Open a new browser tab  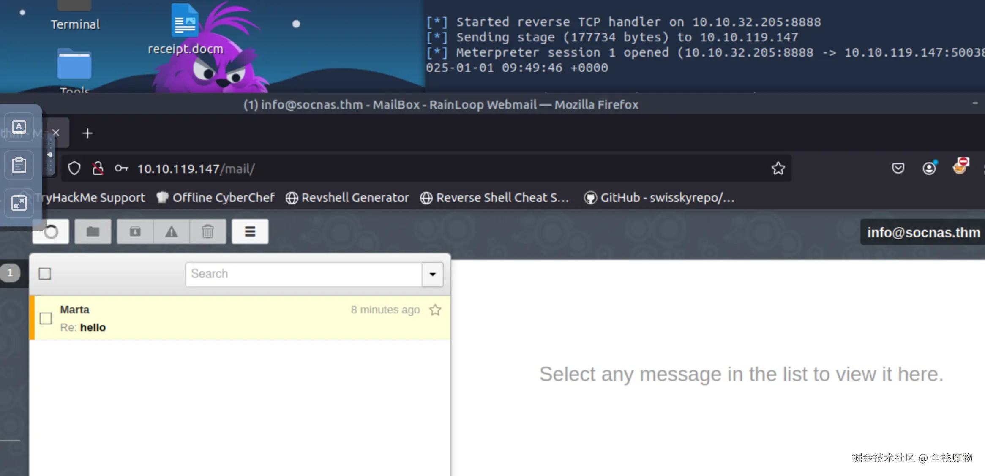point(87,133)
